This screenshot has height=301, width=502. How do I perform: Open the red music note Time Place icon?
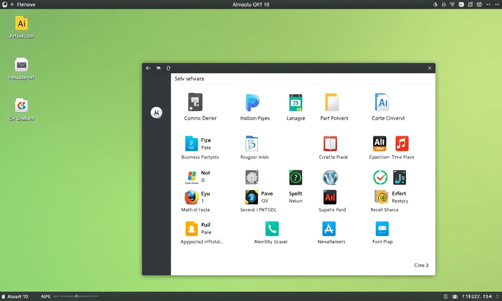[402, 143]
